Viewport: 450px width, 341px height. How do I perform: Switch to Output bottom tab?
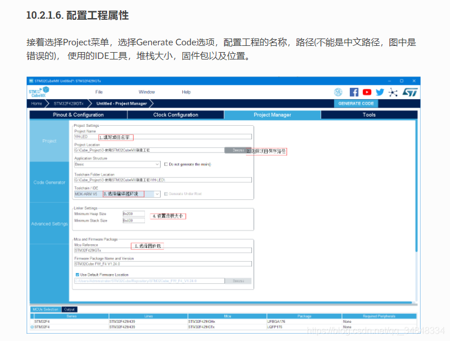(70, 309)
